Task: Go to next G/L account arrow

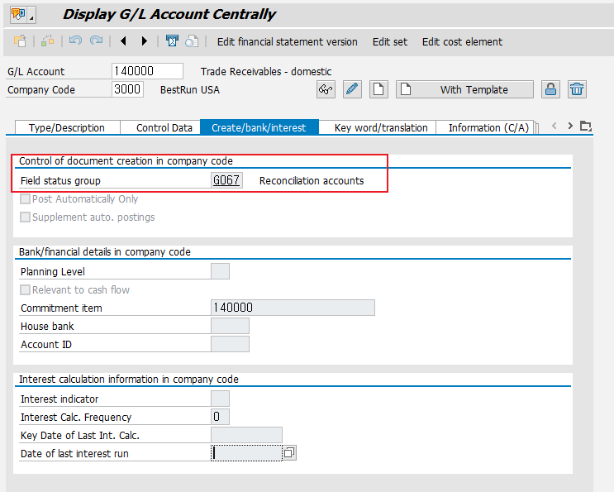Action: click(145, 41)
